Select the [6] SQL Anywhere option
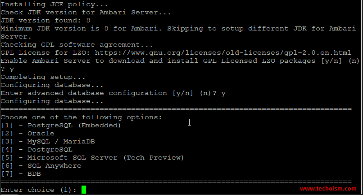Screen dimensions: 363x195 point(41,166)
